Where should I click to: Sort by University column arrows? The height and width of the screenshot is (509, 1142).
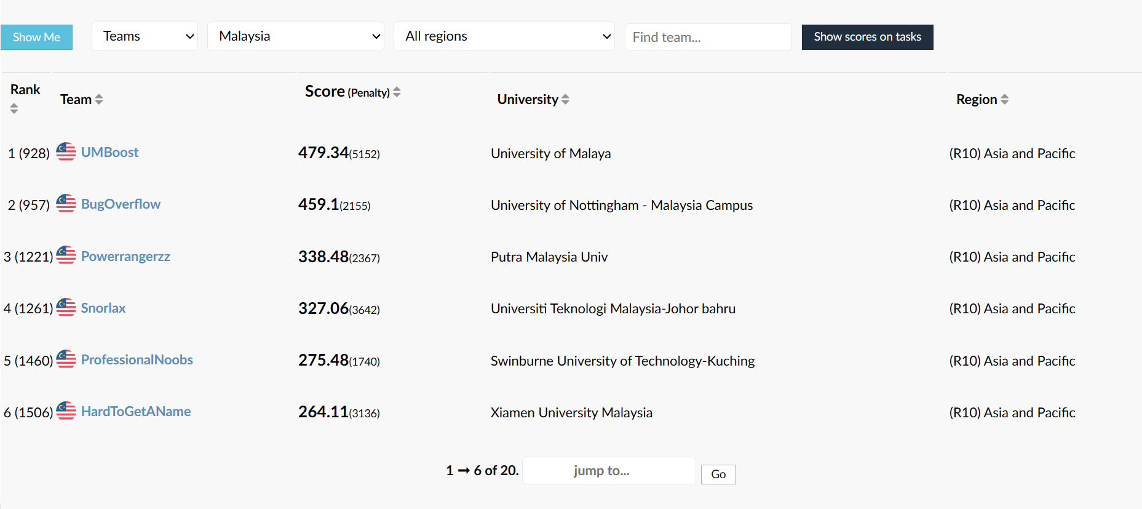(x=565, y=99)
